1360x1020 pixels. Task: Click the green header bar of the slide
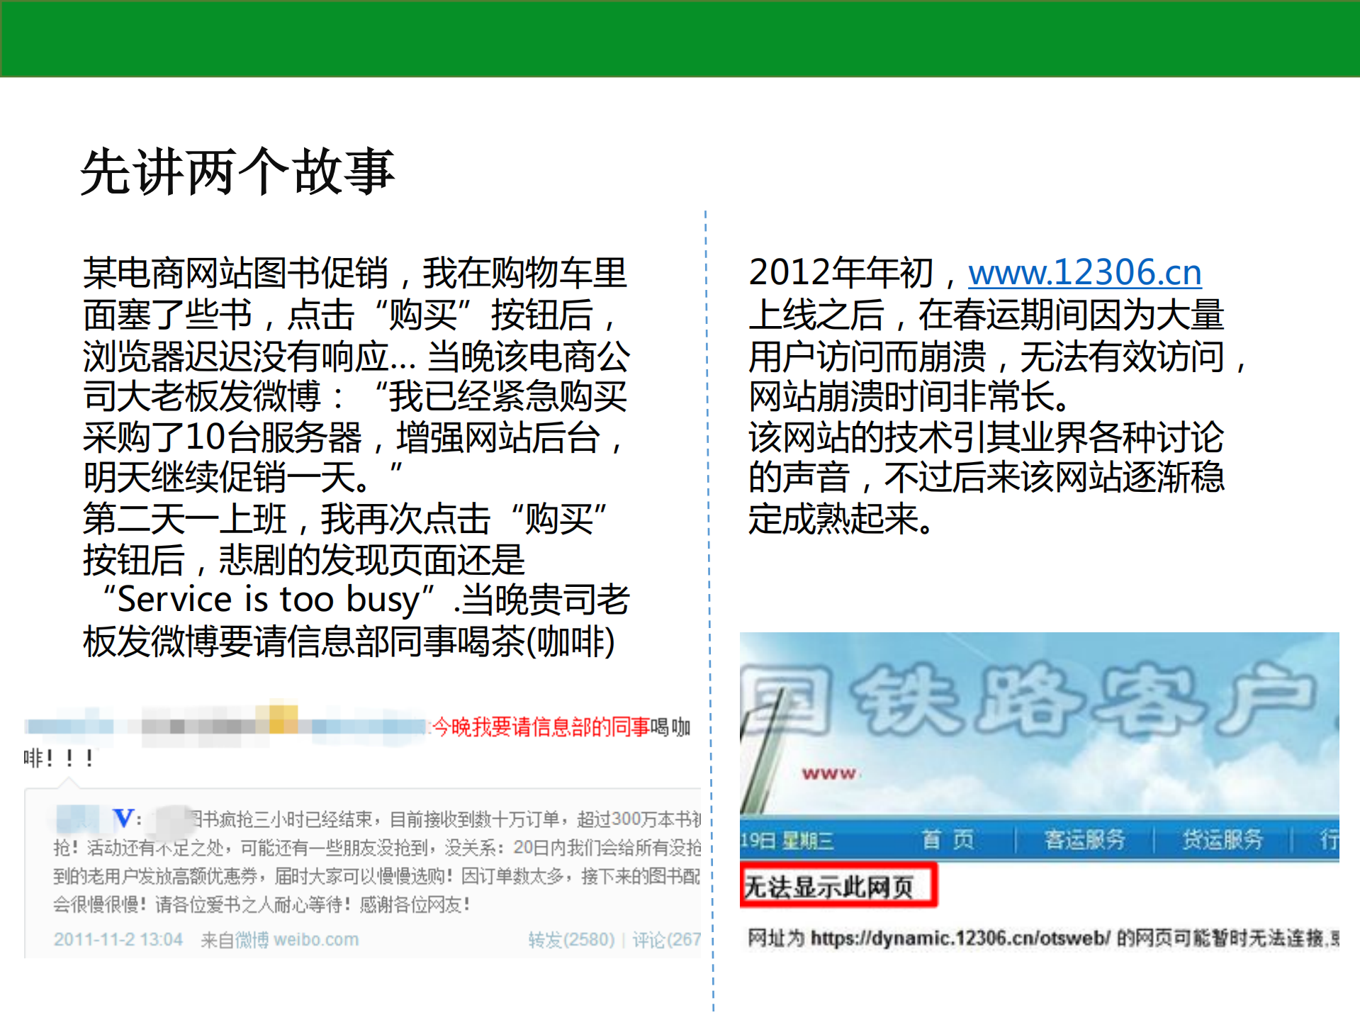click(680, 39)
